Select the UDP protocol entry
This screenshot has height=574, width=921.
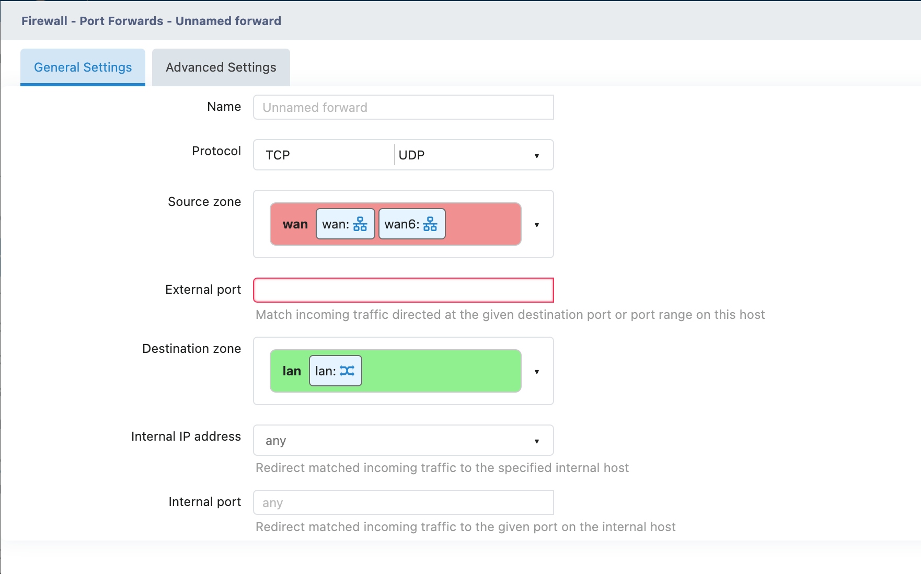coord(411,155)
